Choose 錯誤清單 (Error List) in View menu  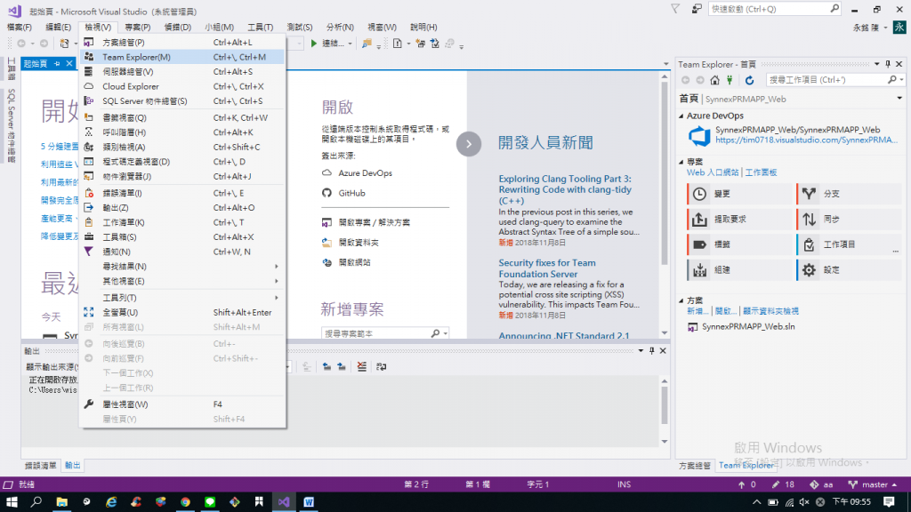point(182,193)
